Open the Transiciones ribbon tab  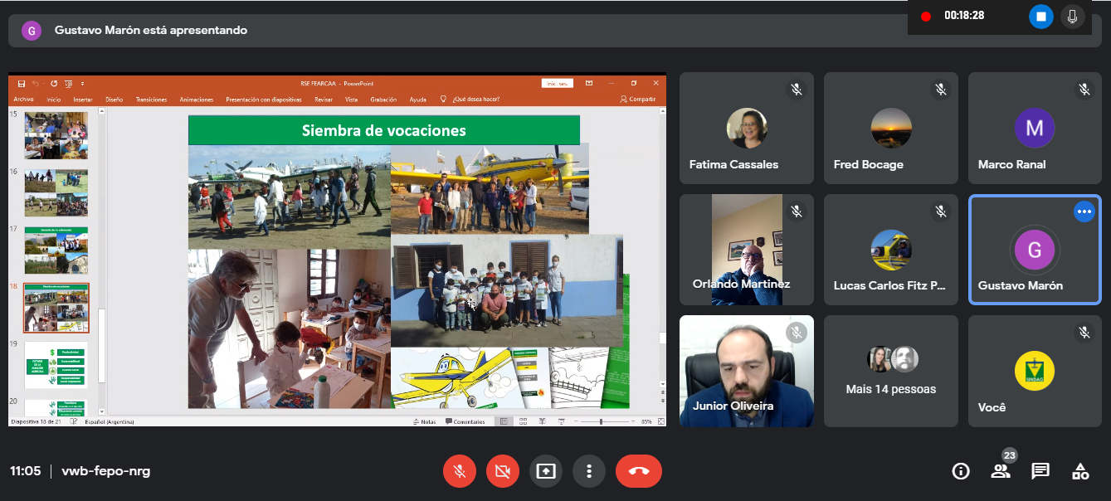(x=151, y=100)
